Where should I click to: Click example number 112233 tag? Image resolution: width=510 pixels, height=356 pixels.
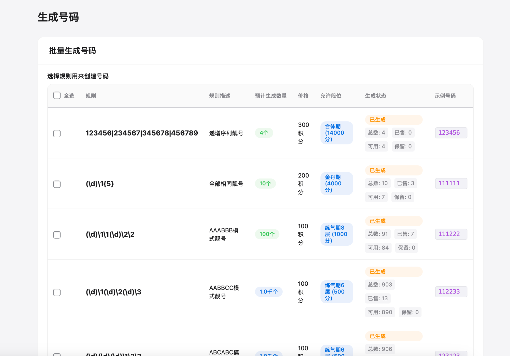pos(451,292)
